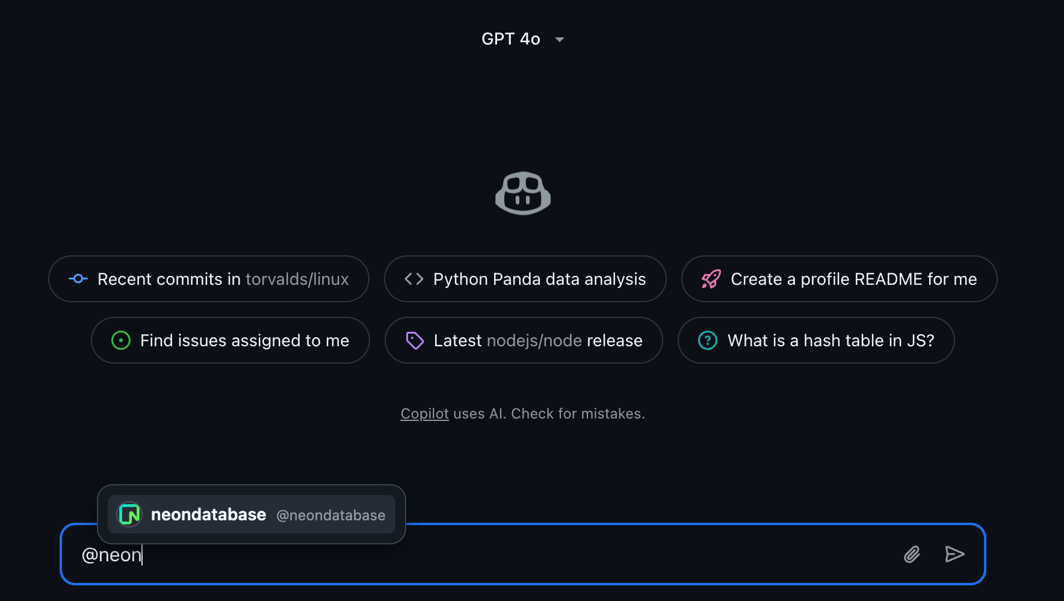The height and width of the screenshot is (601, 1064).
Task: Click the green issue circle icon
Action: click(x=121, y=340)
